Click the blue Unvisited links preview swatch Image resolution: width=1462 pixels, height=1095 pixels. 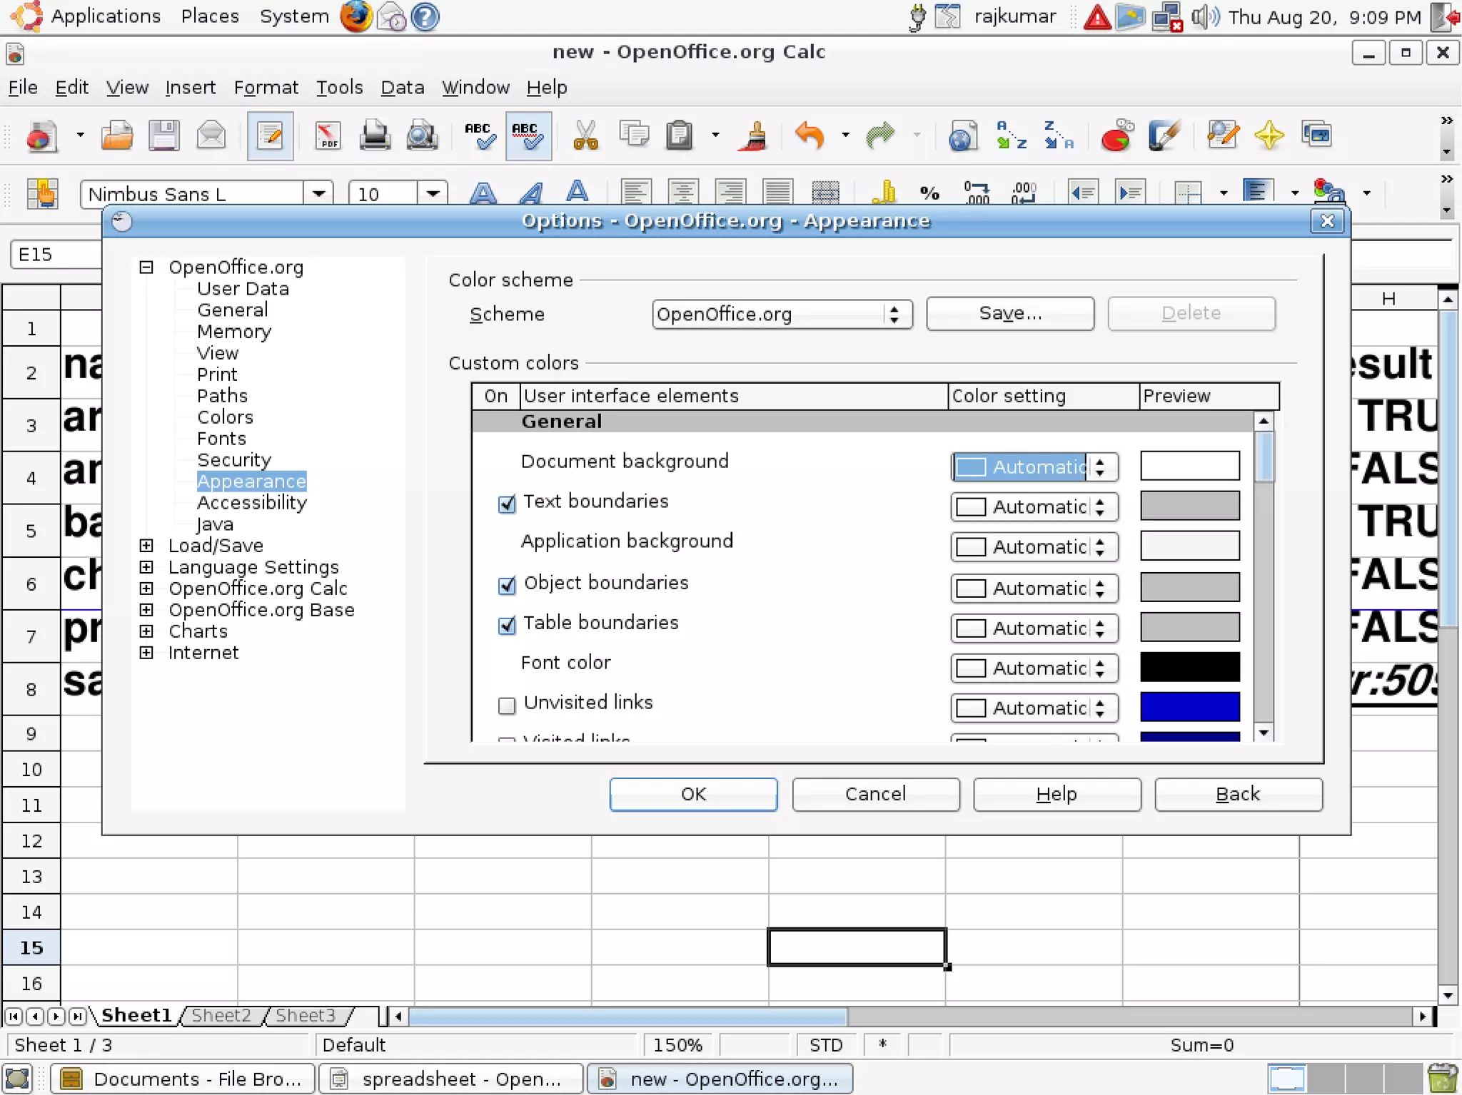1189,707
